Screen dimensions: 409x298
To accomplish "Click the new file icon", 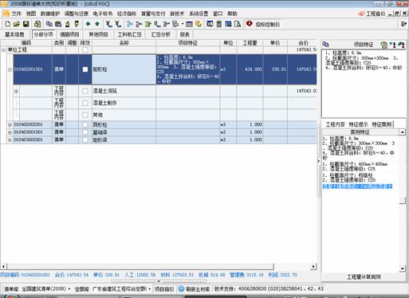I will tap(8, 24).
